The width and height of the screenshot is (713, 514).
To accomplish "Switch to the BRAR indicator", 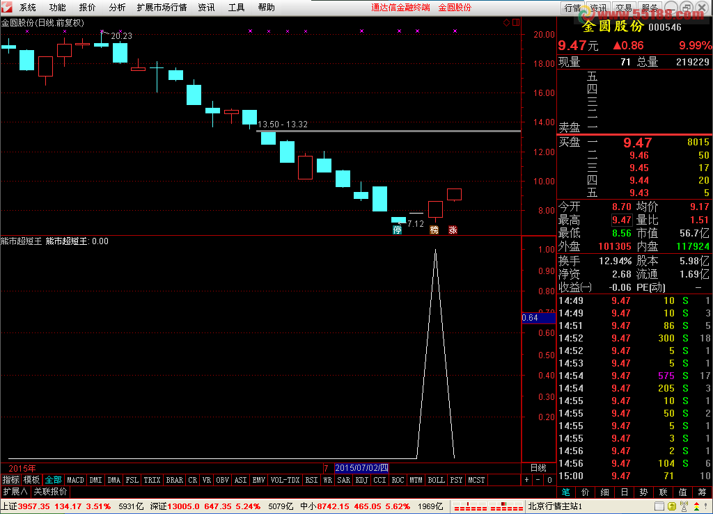I will [174, 480].
